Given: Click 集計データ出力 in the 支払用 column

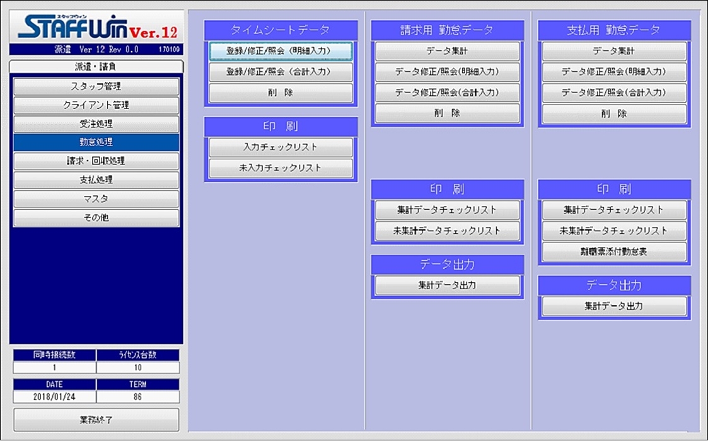Looking at the screenshot, I should click(615, 306).
